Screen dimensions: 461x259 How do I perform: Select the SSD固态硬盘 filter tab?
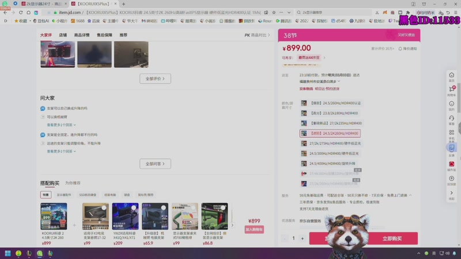point(88,195)
